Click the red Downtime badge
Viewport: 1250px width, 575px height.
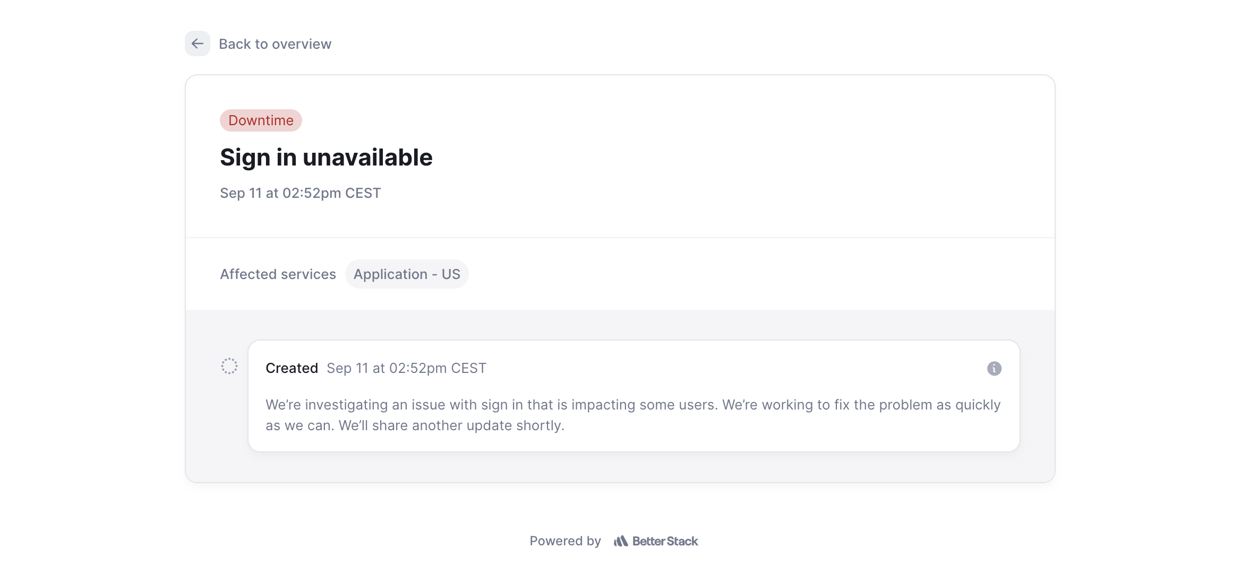click(261, 120)
